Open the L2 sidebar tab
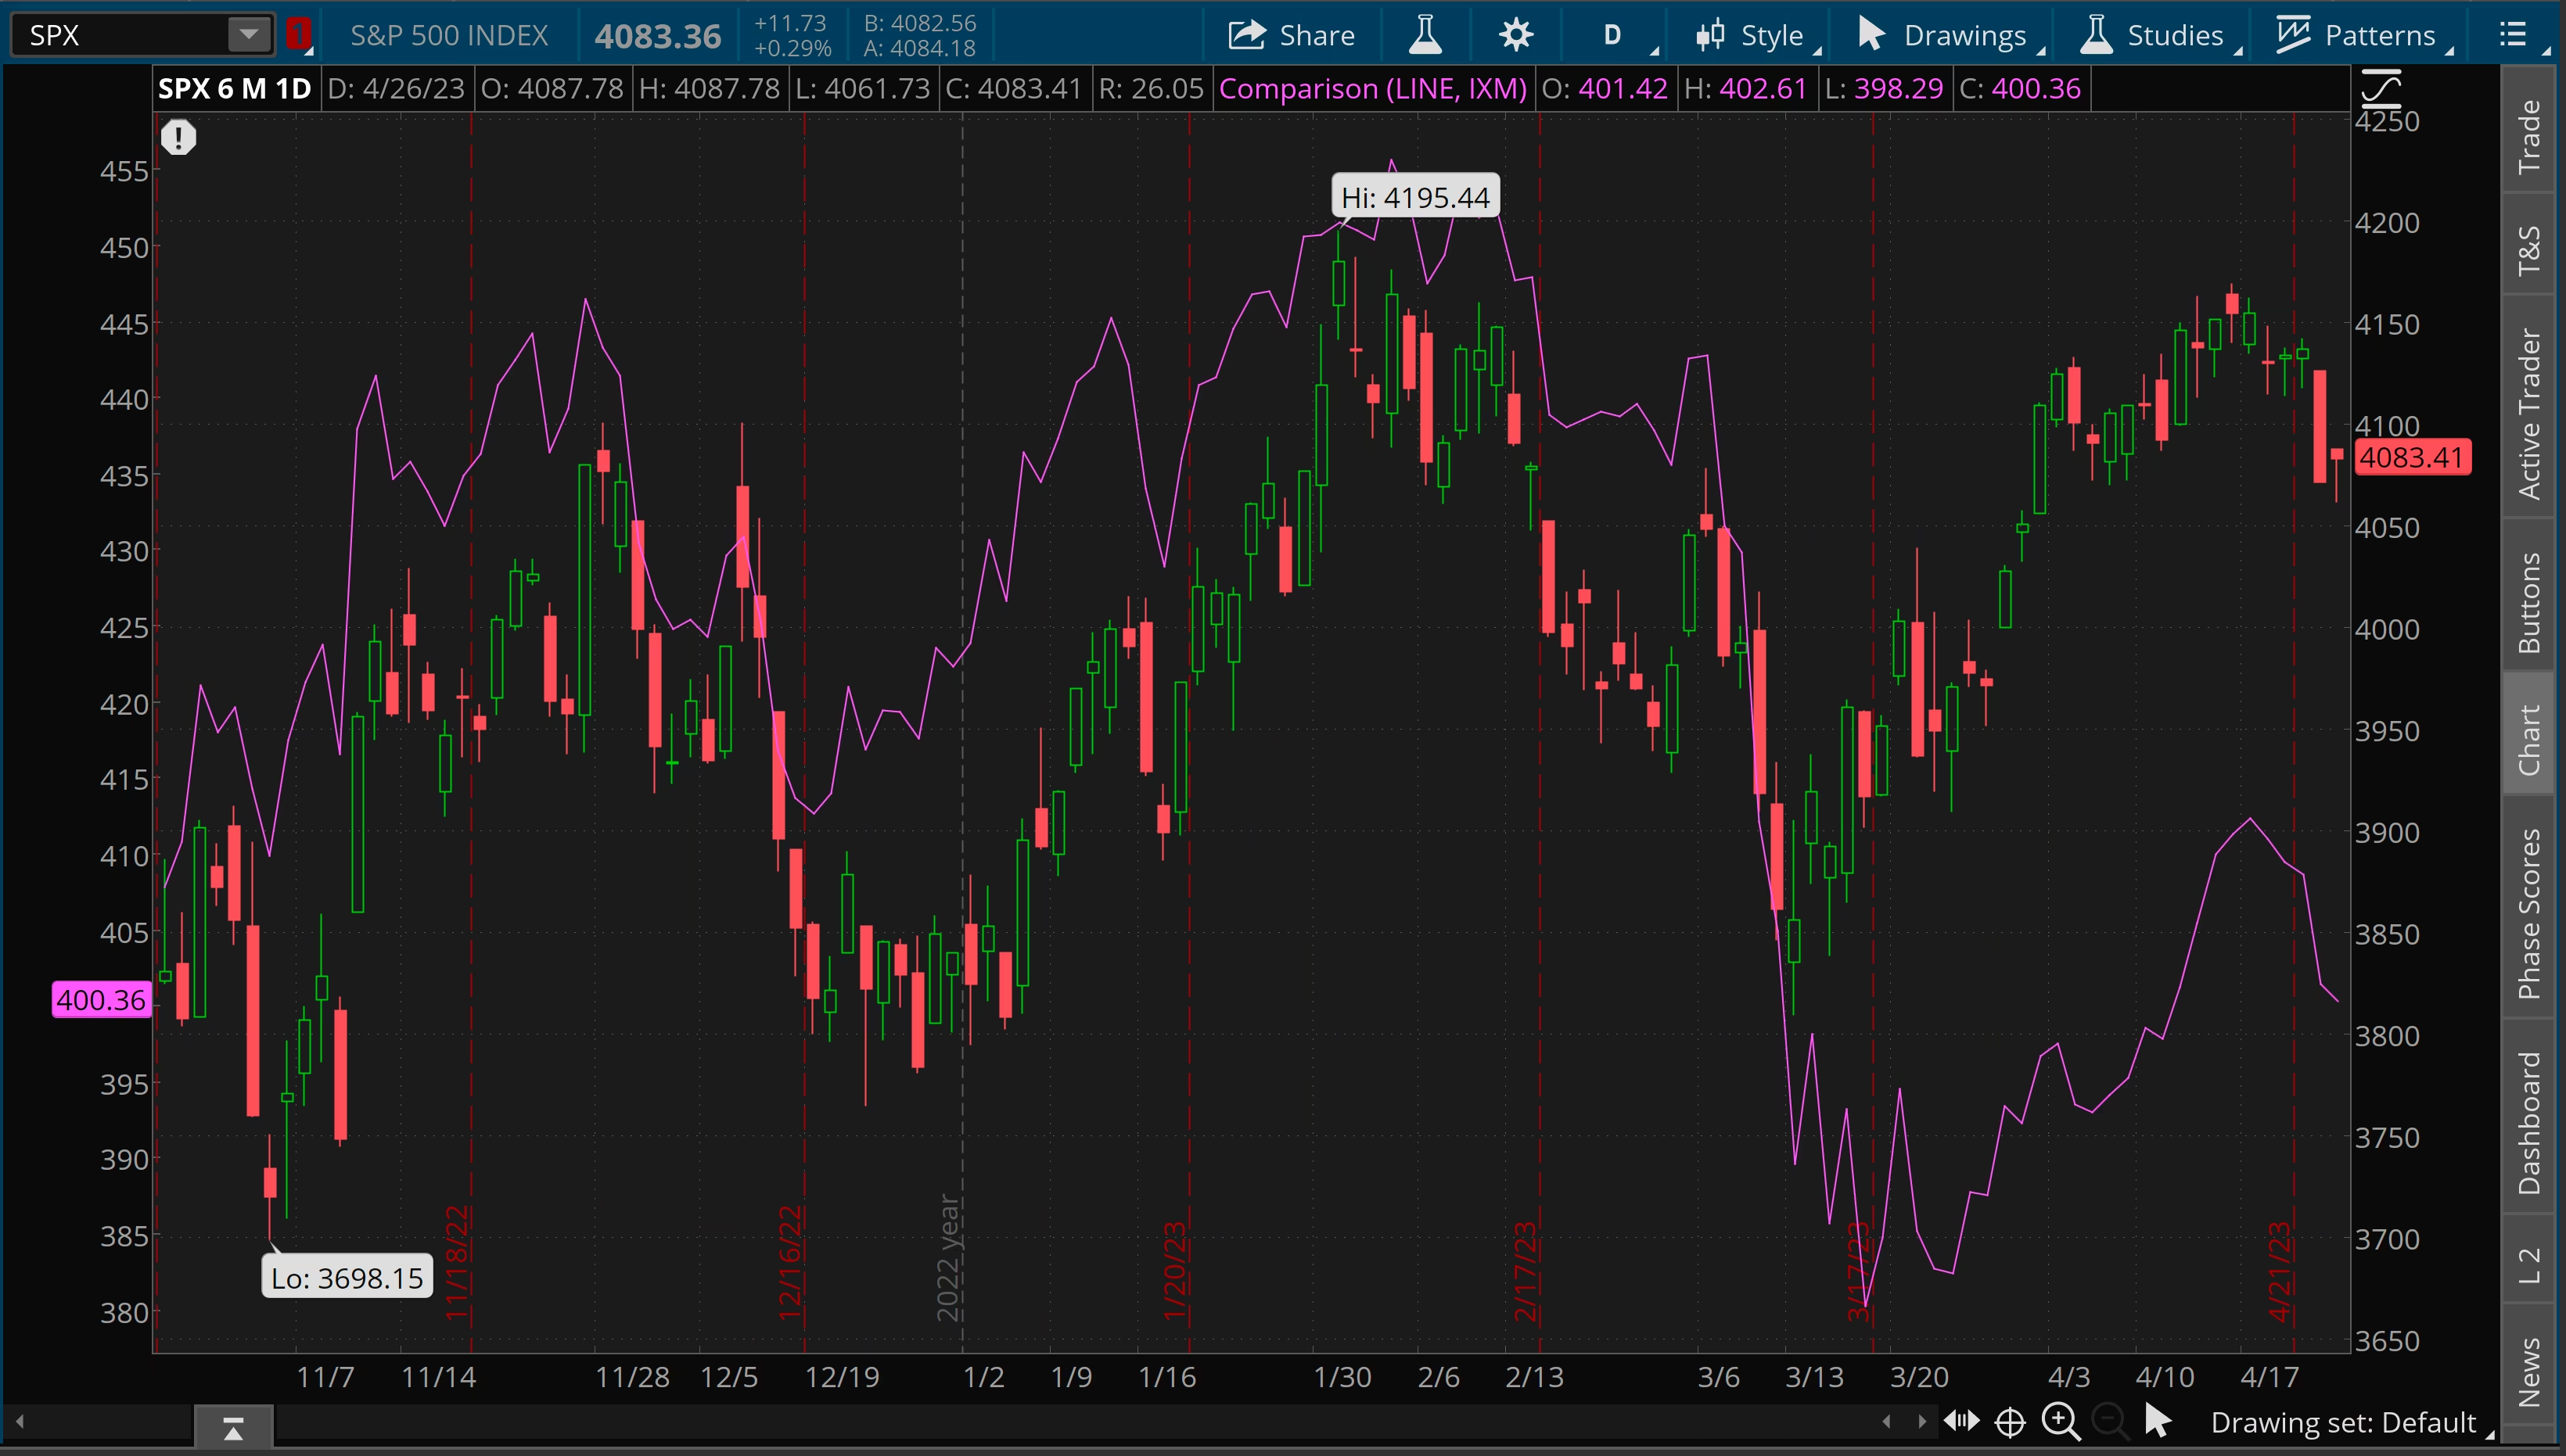This screenshot has width=2566, height=1456. pos(2531,1265)
